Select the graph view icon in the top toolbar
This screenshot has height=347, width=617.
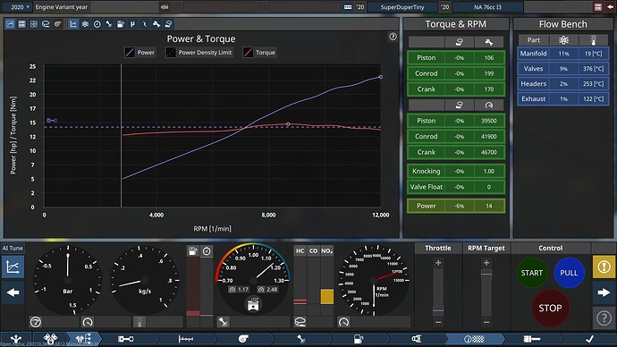click(10, 24)
